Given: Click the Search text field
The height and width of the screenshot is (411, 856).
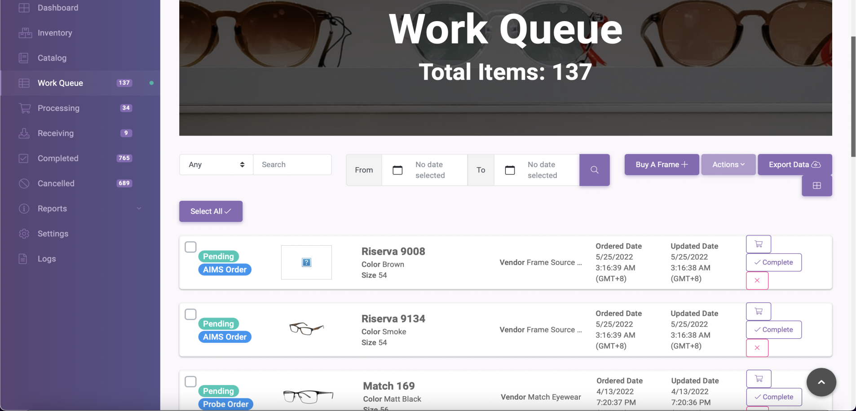Looking at the screenshot, I should [292, 164].
